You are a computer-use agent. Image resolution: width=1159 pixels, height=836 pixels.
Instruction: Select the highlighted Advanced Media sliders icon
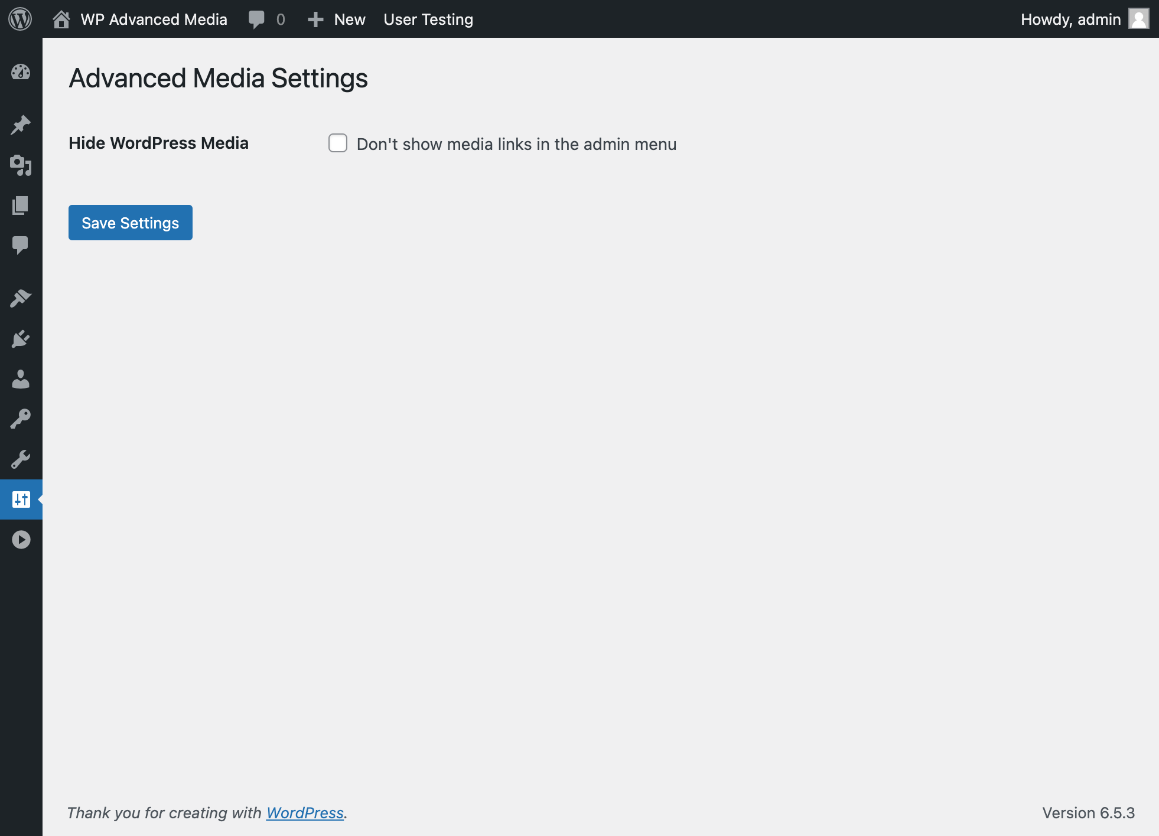pyautogui.click(x=21, y=499)
